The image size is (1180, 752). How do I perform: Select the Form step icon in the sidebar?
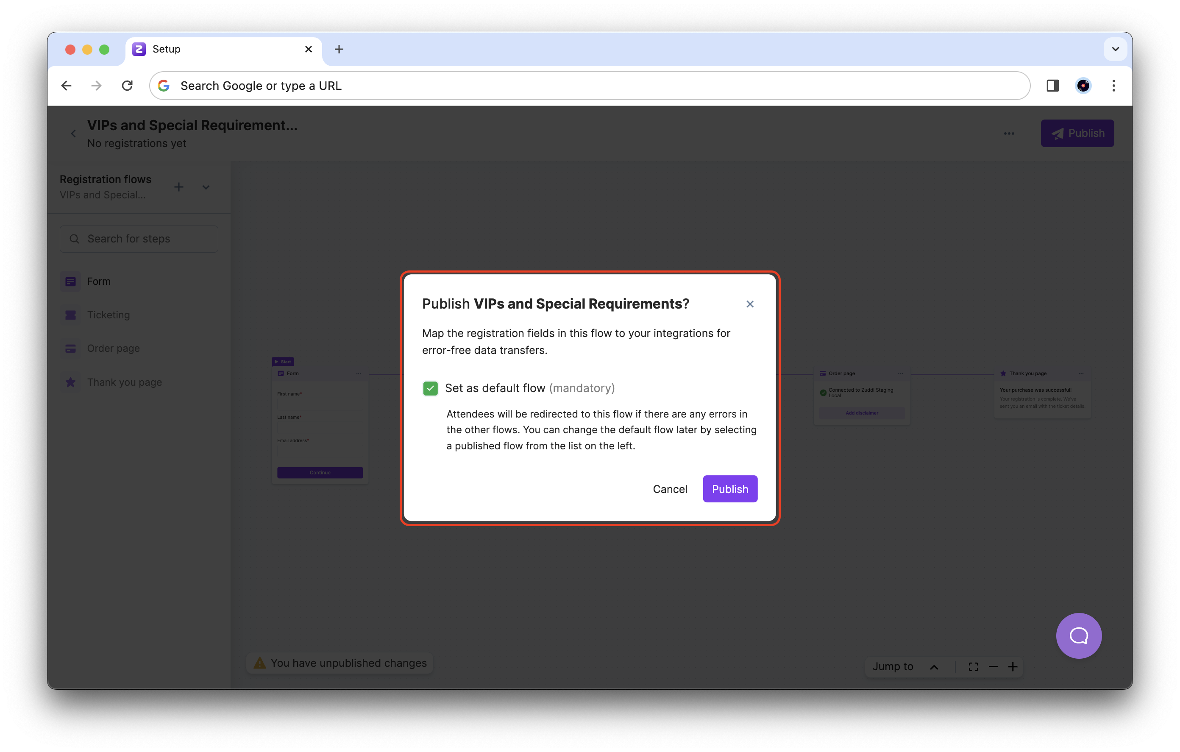click(x=70, y=281)
